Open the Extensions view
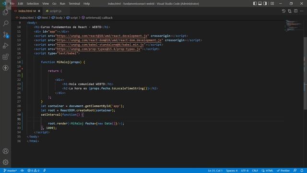The width and height of the screenshot is (307, 173). [x=5, y=57]
